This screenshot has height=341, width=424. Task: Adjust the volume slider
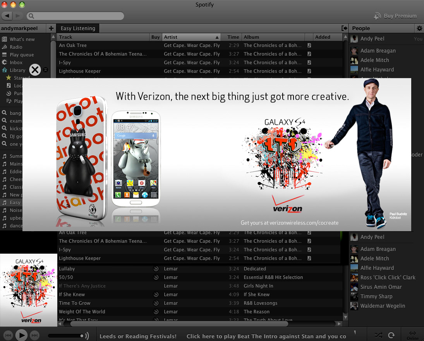point(66,336)
